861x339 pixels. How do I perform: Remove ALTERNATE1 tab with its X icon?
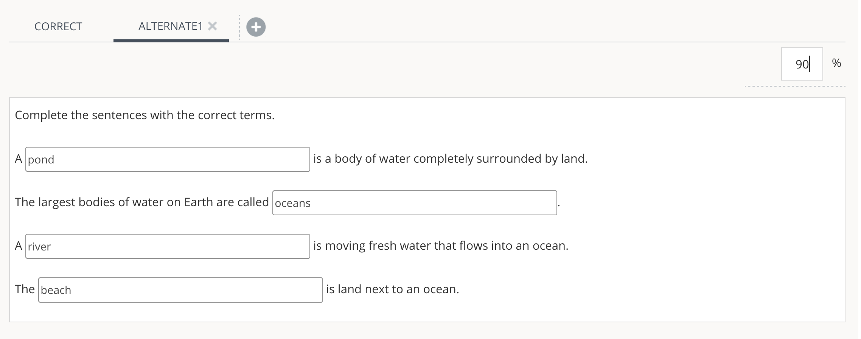tap(213, 26)
